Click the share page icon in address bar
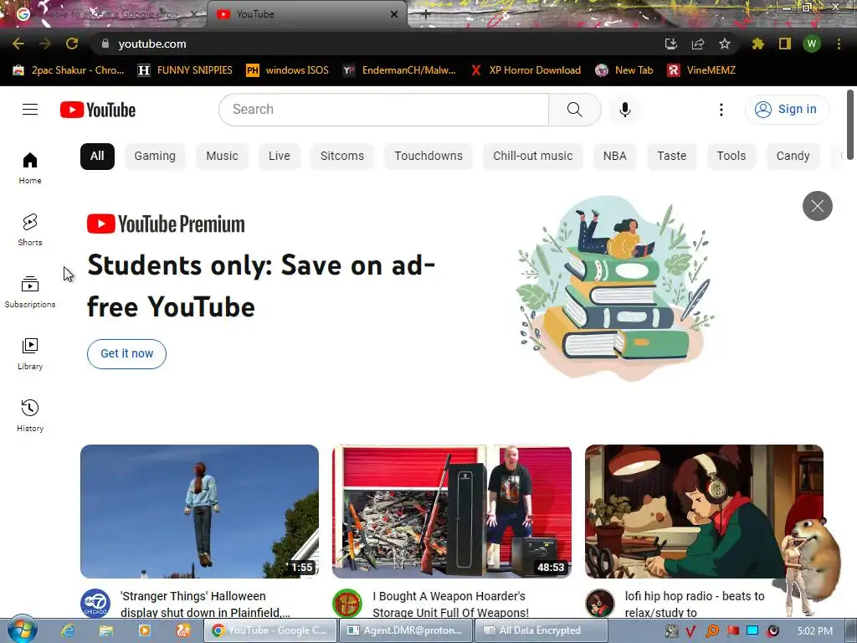The image size is (857, 643). point(698,44)
